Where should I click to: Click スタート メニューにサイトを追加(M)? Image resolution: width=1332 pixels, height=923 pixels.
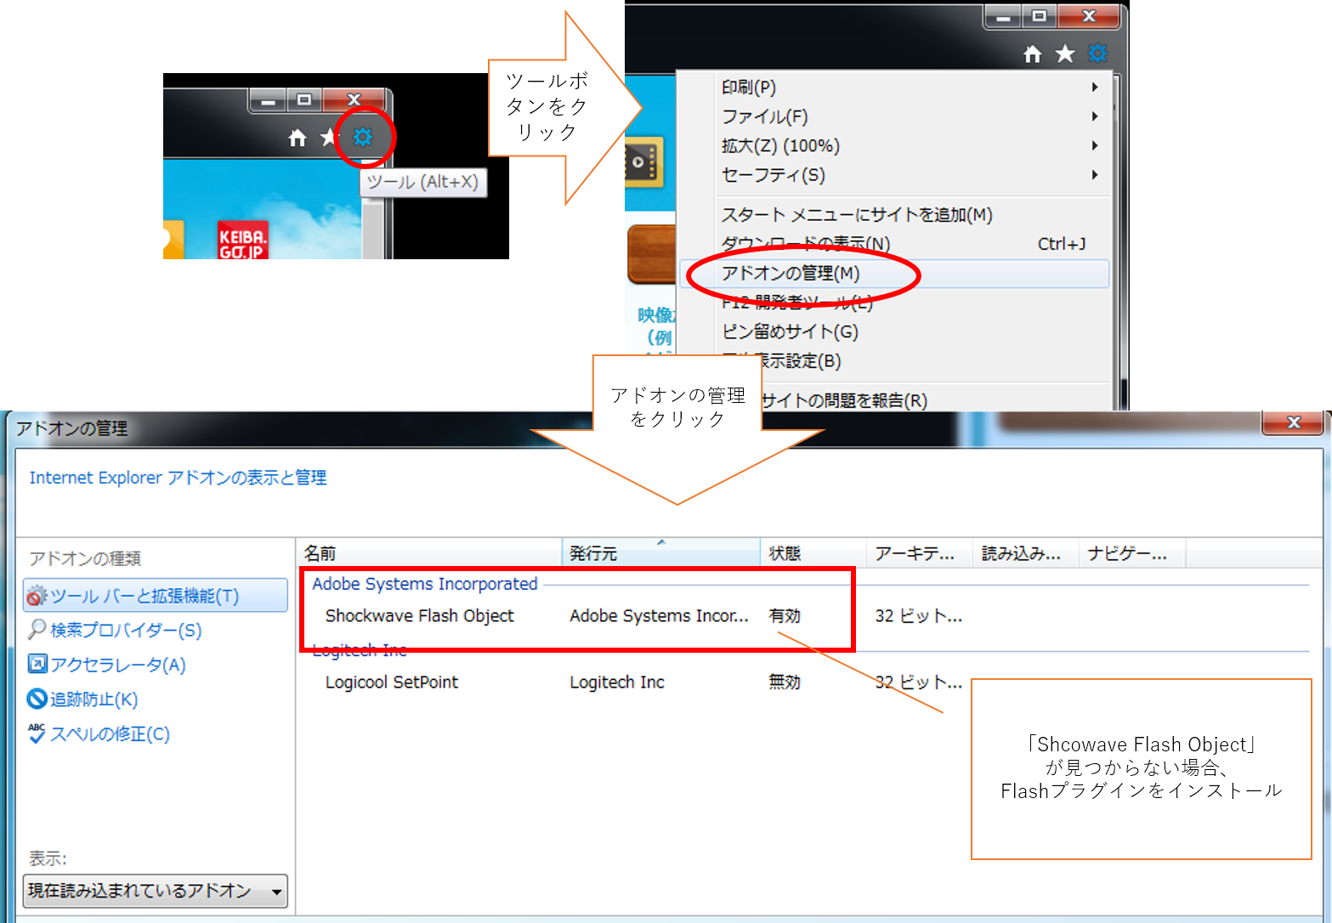(x=857, y=215)
